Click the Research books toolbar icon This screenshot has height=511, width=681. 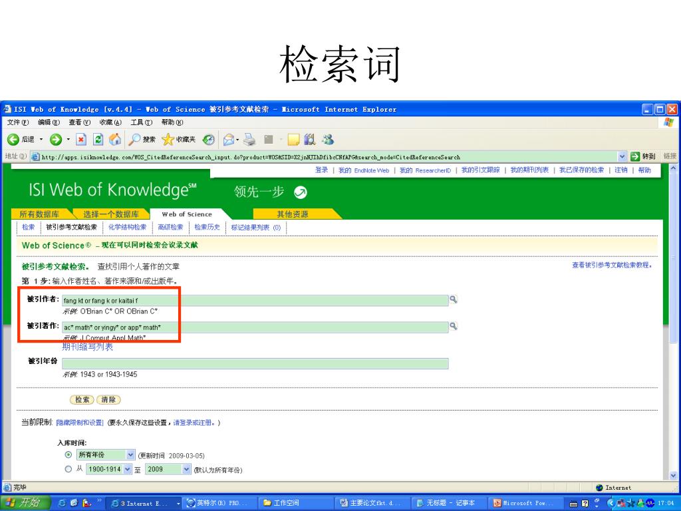point(310,139)
